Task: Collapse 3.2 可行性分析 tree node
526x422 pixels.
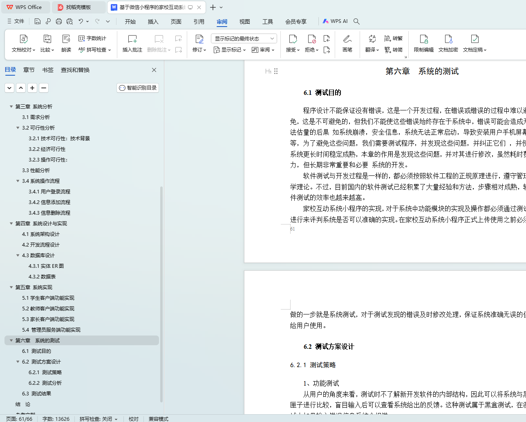Action: coord(18,128)
